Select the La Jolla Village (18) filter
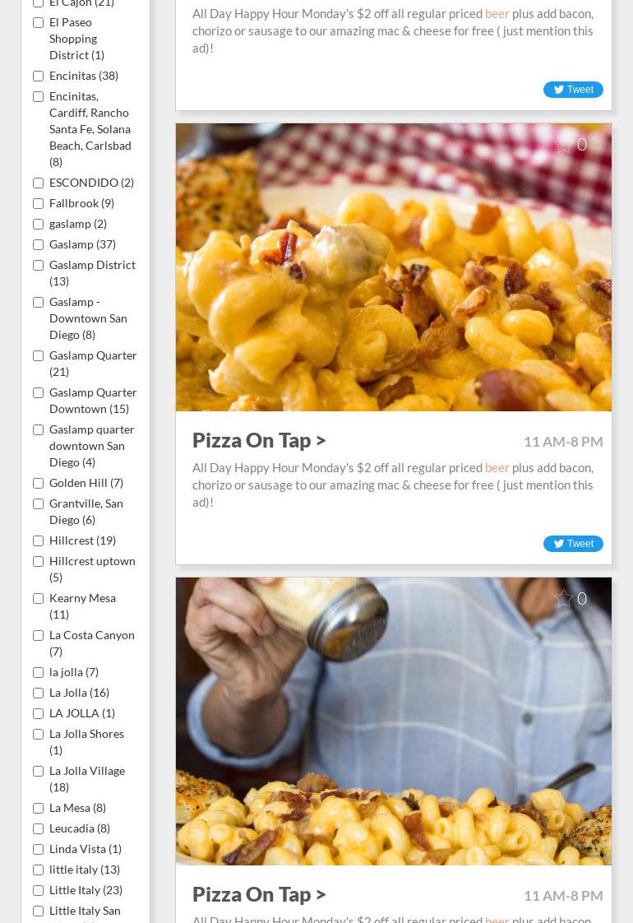Screen dimensions: 633x923 [x=39, y=771]
